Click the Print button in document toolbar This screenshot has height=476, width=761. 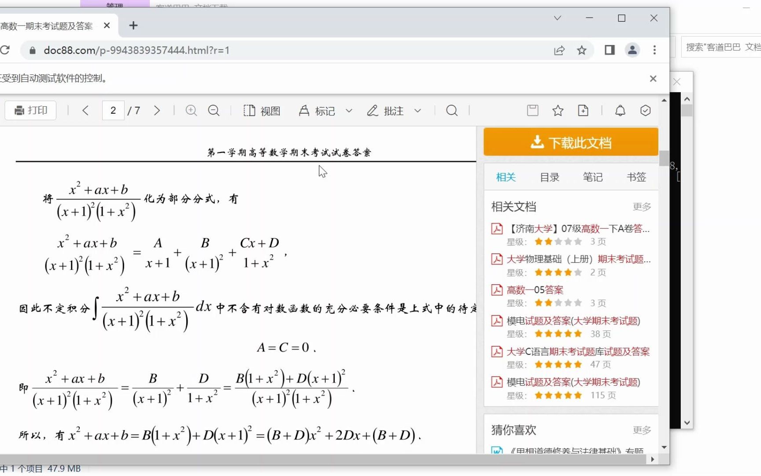pos(30,110)
